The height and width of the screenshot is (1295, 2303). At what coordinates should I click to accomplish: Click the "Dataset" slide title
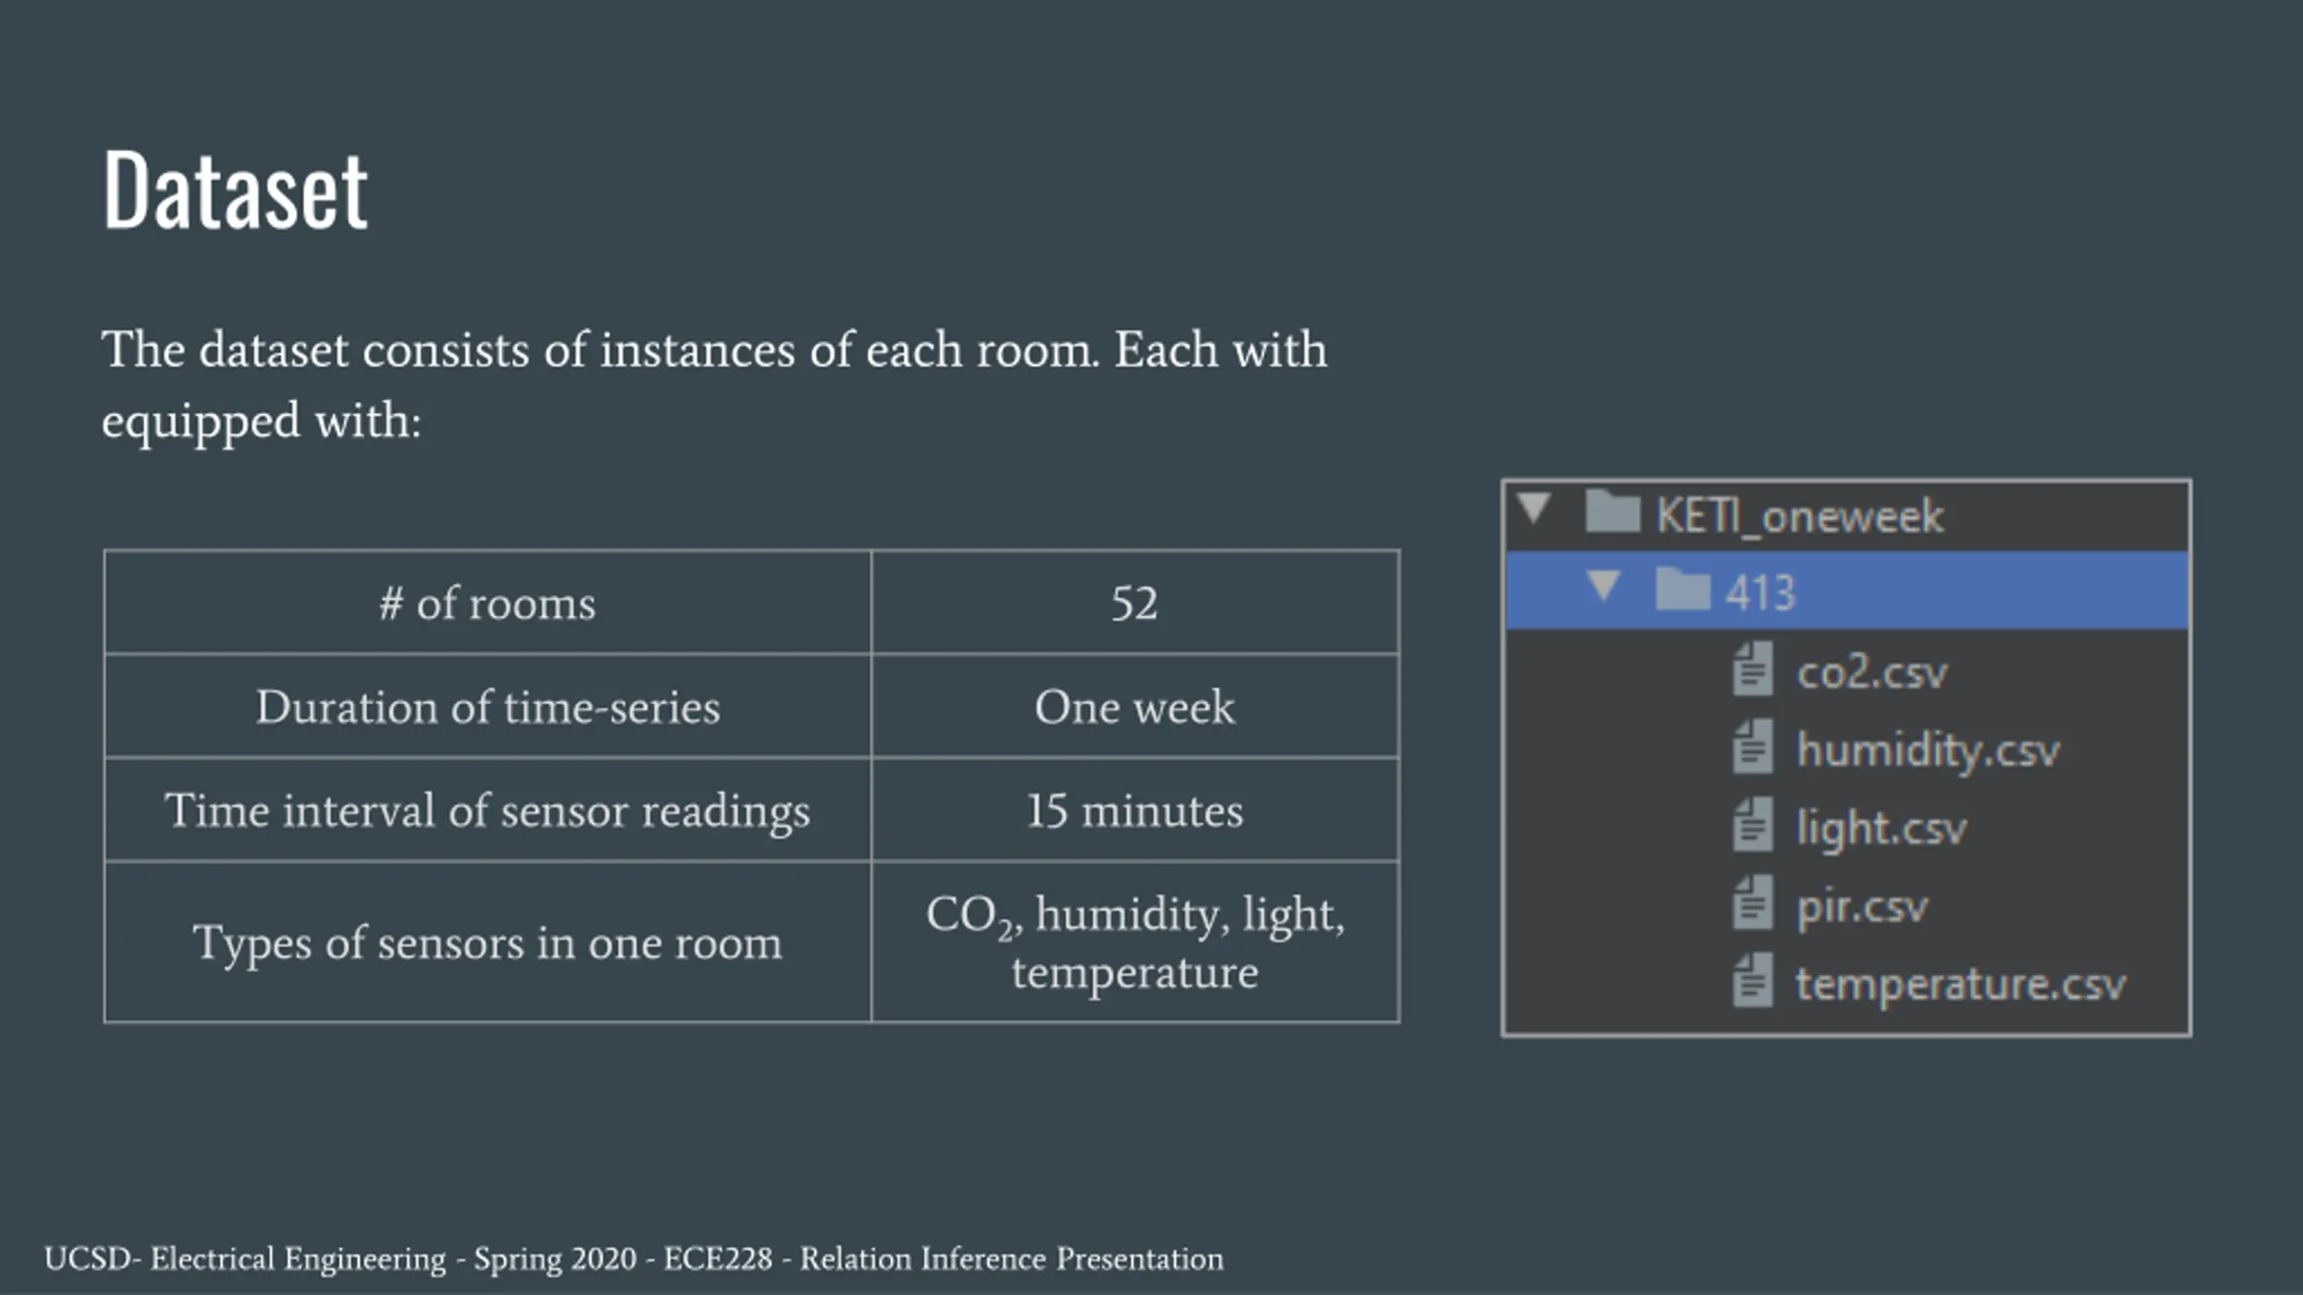236,191
